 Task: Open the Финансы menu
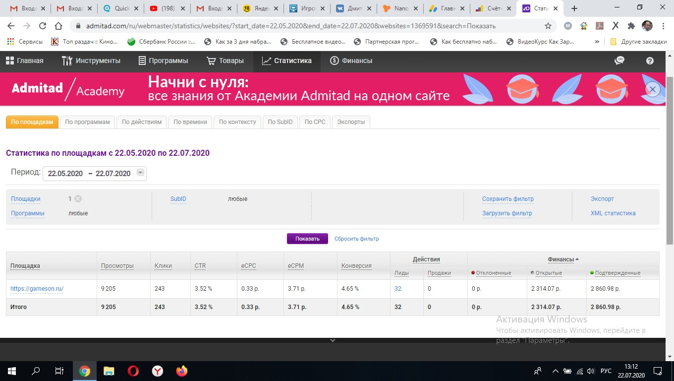(351, 61)
